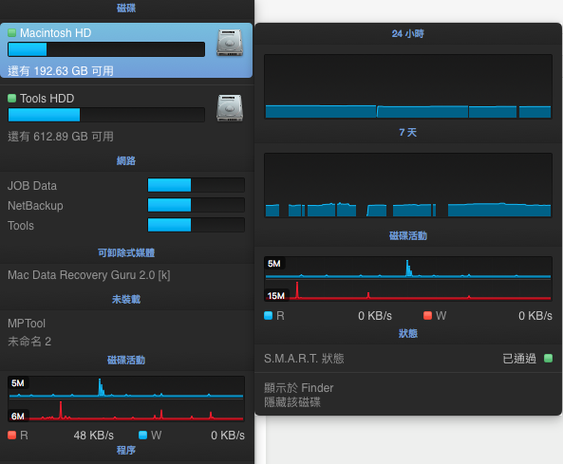Image resolution: width=563 pixels, height=464 pixels.
Task: Click blue W legend square in left panel
Action: tap(143, 435)
